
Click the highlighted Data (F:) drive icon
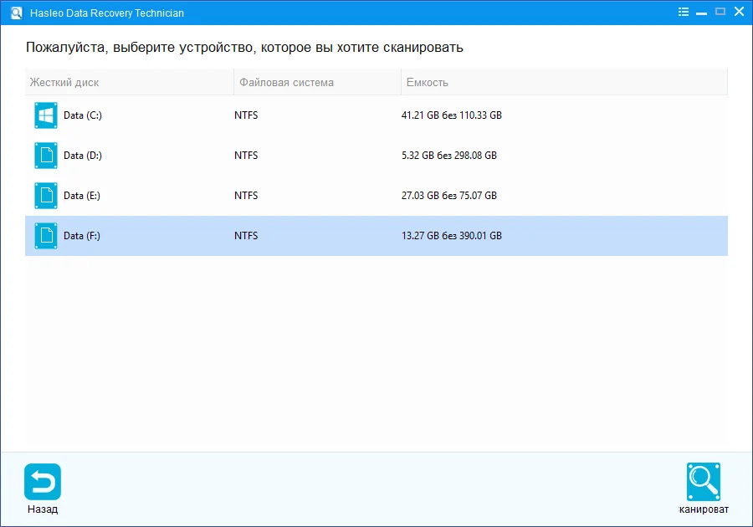tap(46, 236)
